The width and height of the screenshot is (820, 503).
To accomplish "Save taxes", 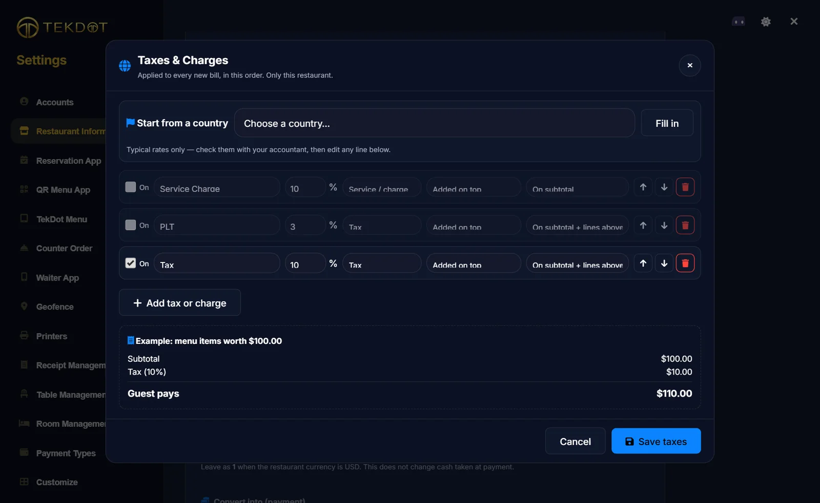I will [x=656, y=441].
